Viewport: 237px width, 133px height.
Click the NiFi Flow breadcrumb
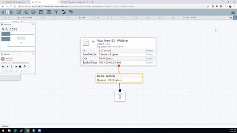click(x=5, y=126)
